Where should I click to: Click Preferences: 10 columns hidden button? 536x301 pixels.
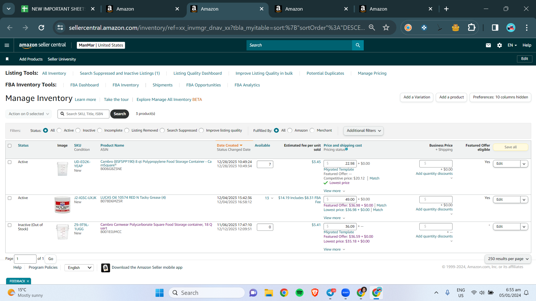tap(500, 97)
